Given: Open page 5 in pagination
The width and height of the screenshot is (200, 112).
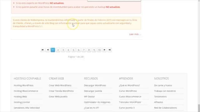Looking at the screenshot, I should [x=73, y=50].
